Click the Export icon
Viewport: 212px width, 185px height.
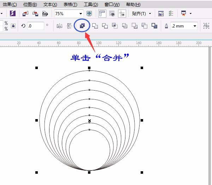(x=35, y=14)
